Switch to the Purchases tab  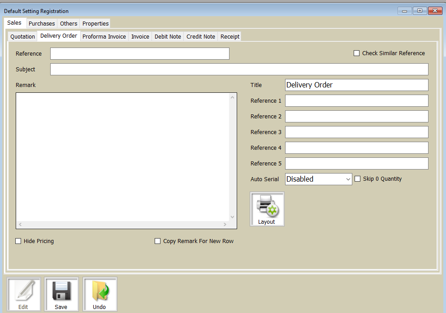click(x=42, y=24)
